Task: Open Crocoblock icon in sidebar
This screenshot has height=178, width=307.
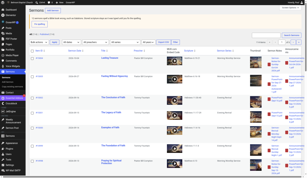Action: pyautogui.click(x=3, y=103)
